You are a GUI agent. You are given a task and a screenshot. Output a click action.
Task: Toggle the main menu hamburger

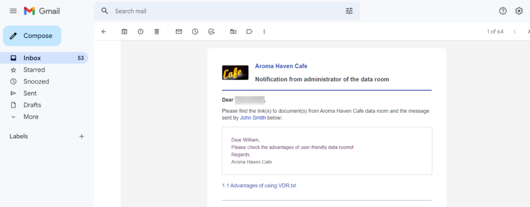click(x=13, y=11)
